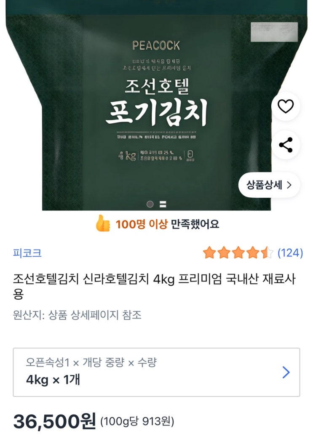Tap the share icon

(x=286, y=145)
